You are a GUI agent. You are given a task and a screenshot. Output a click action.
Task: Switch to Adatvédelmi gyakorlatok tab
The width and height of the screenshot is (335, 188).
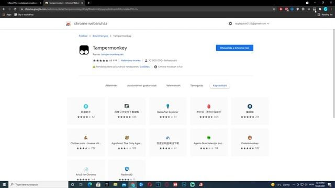[x=142, y=86]
